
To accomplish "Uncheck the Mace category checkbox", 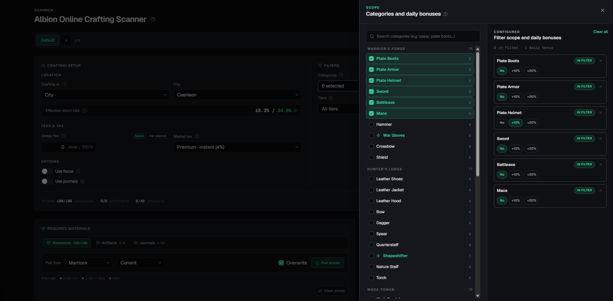I will [371, 113].
